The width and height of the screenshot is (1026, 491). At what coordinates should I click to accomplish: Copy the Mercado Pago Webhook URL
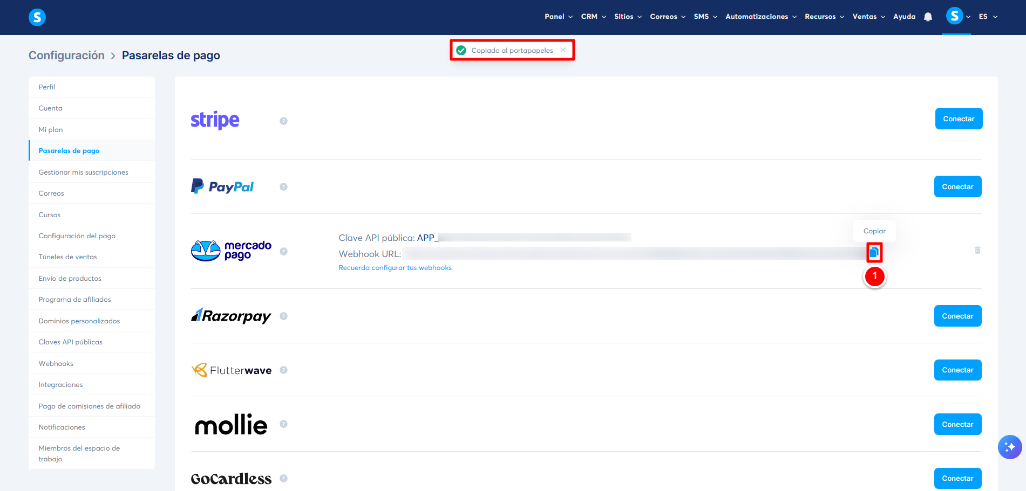[874, 252]
